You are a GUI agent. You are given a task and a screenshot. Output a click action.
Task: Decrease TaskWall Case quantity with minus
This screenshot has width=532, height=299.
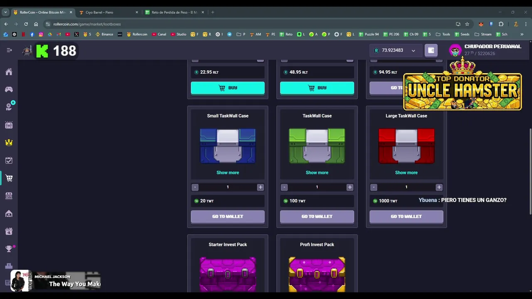(x=284, y=187)
